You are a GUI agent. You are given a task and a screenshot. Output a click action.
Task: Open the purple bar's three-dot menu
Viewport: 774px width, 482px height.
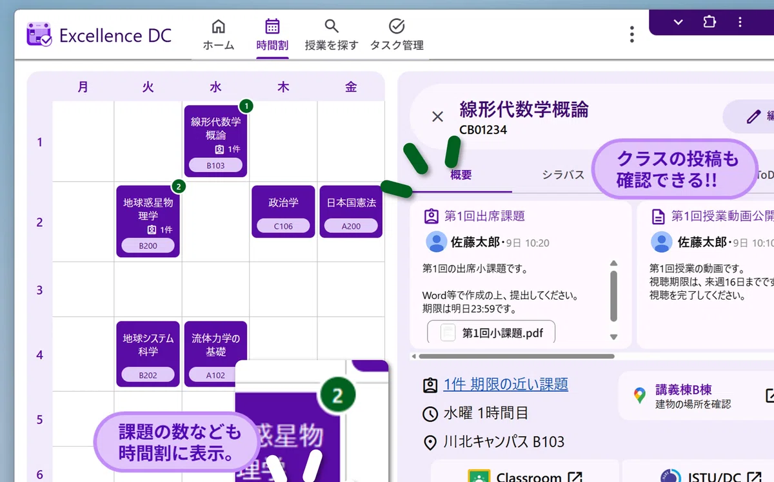tap(740, 22)
